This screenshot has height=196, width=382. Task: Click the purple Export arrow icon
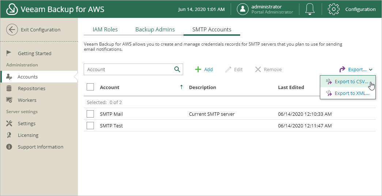[x=342, y=70]
